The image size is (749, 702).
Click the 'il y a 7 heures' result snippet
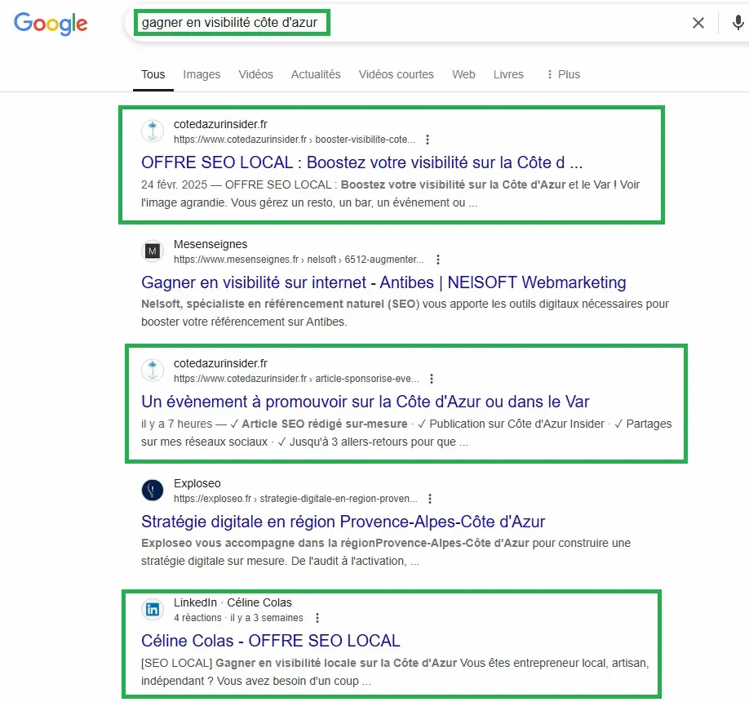pyautogui.click(x=406, y=433)
